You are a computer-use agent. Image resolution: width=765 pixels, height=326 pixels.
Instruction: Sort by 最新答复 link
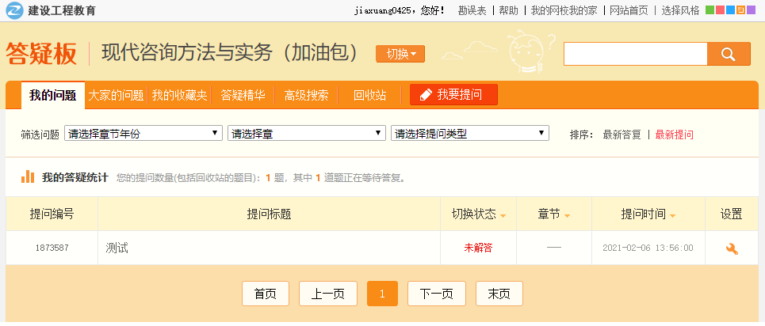click(x=622, y=135)
